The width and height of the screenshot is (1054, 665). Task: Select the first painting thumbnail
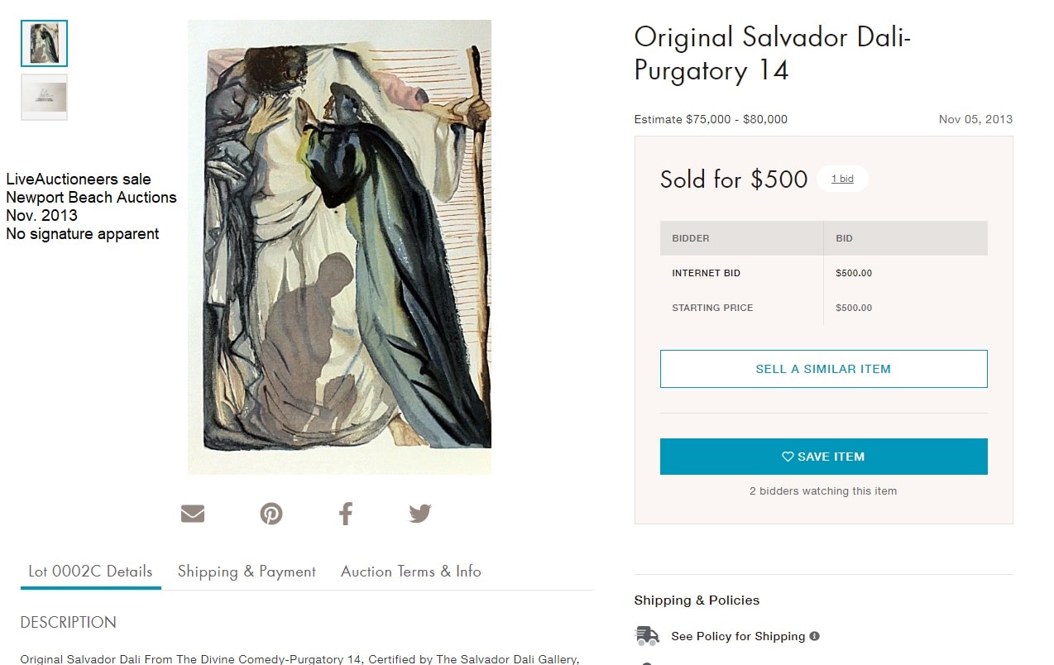click(x=44, y=44)
